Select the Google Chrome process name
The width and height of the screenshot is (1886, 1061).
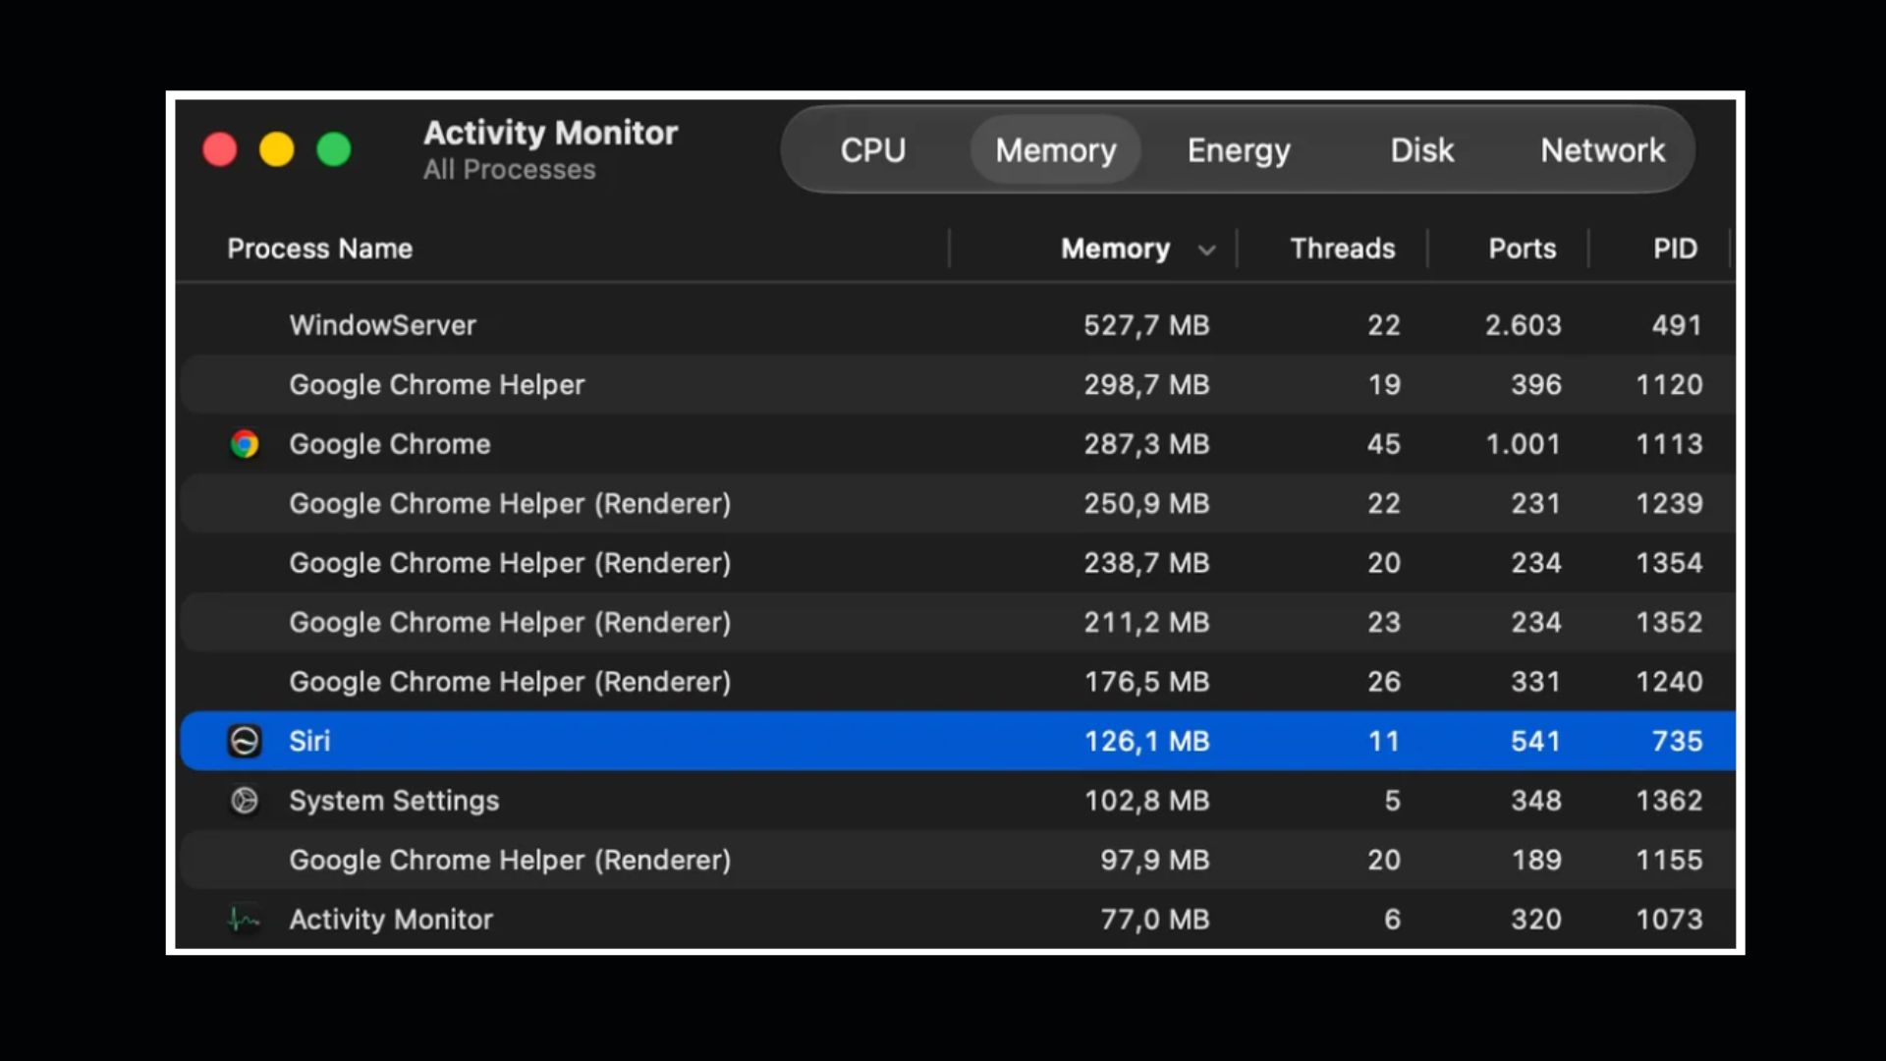[390, 444]
